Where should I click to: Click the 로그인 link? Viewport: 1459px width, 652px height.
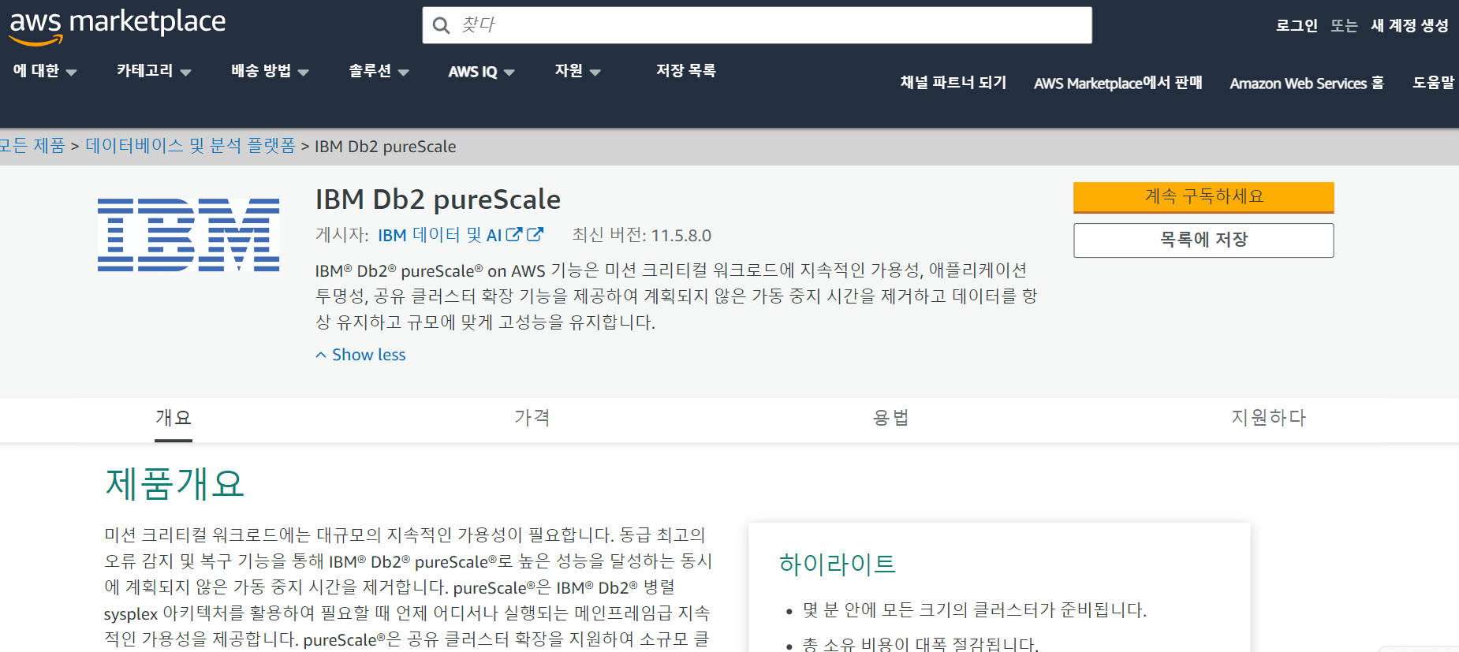pos(1297,25)
